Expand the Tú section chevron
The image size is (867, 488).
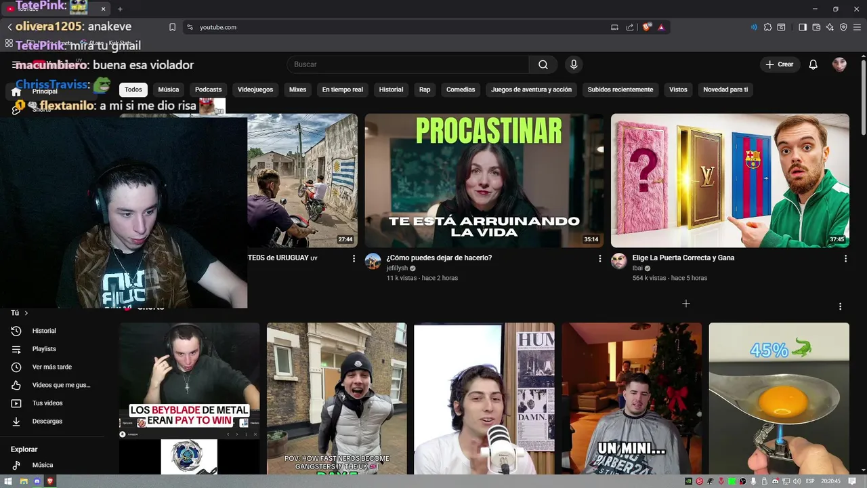(26, 313)
